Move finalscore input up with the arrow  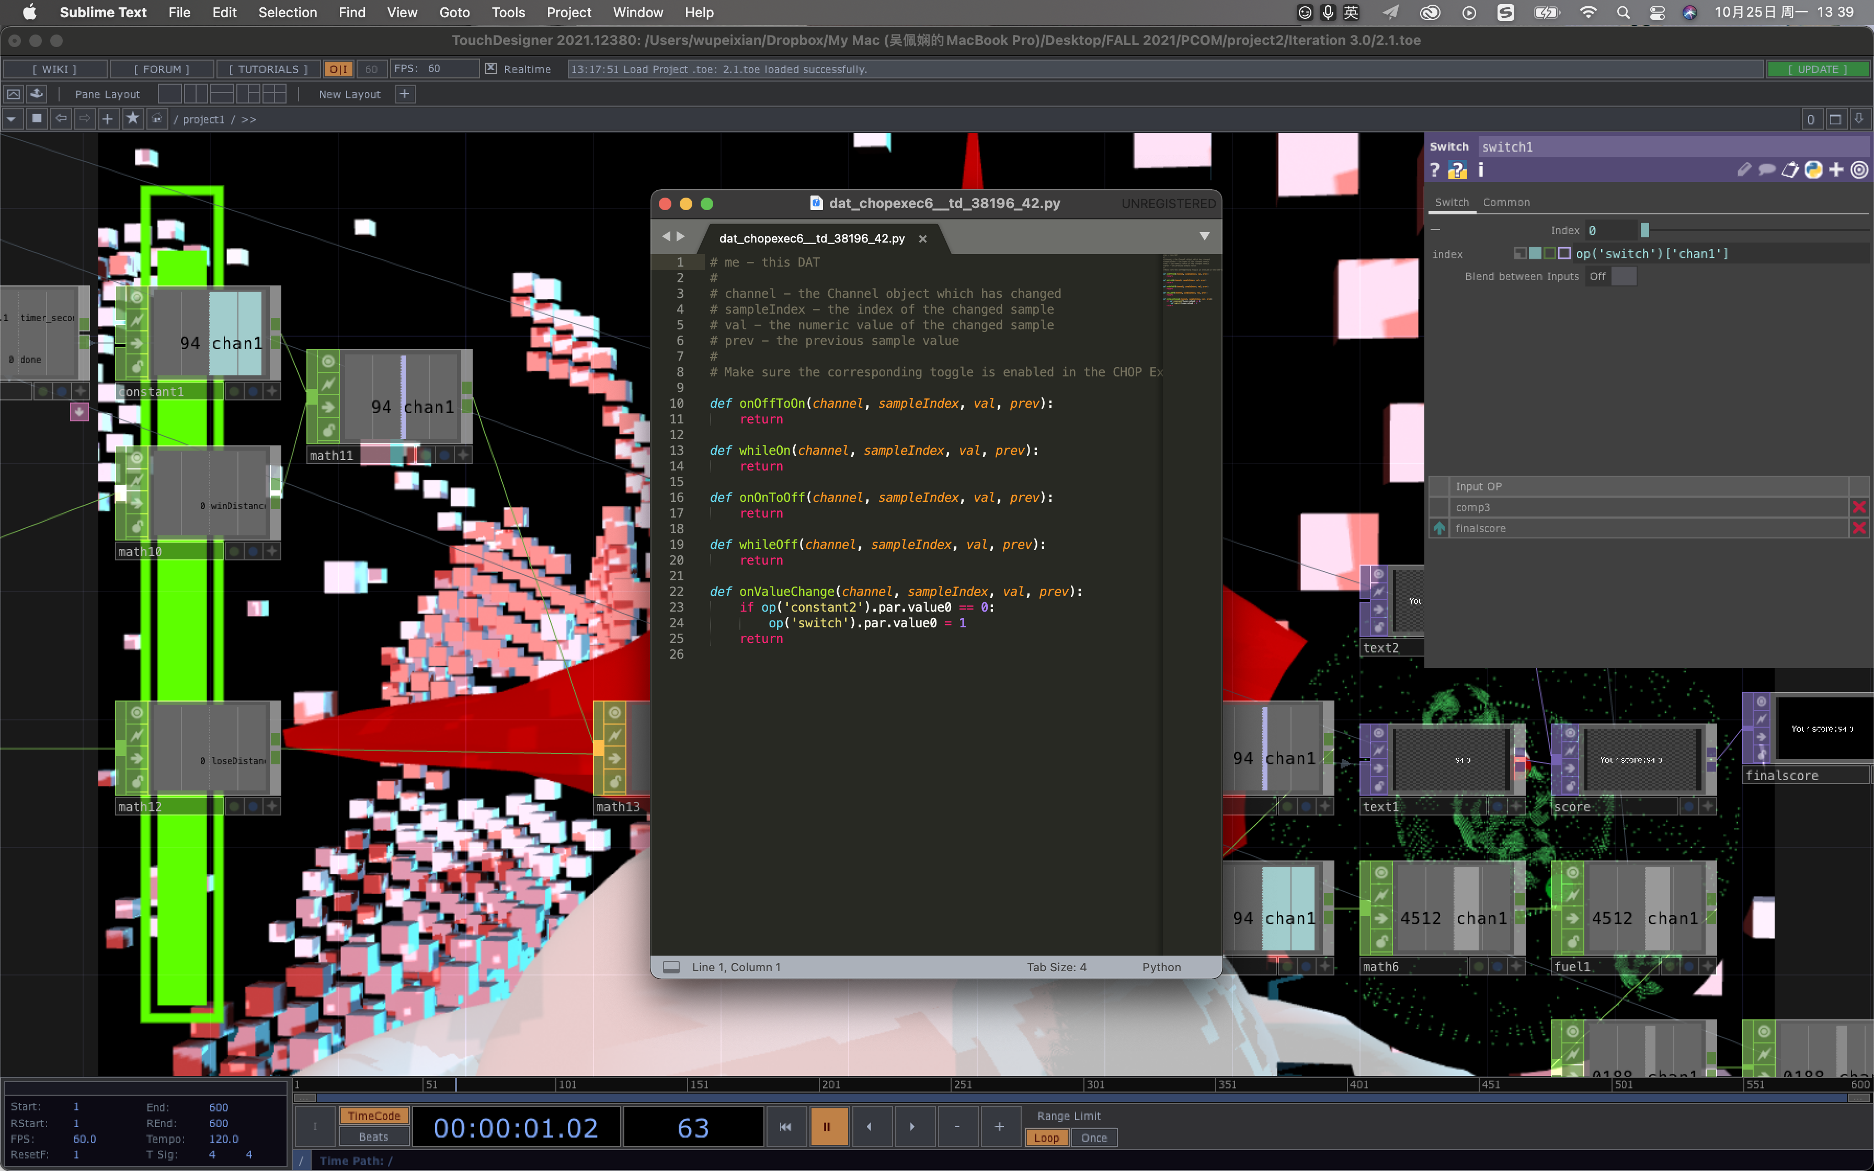[x=1439, y=528]
